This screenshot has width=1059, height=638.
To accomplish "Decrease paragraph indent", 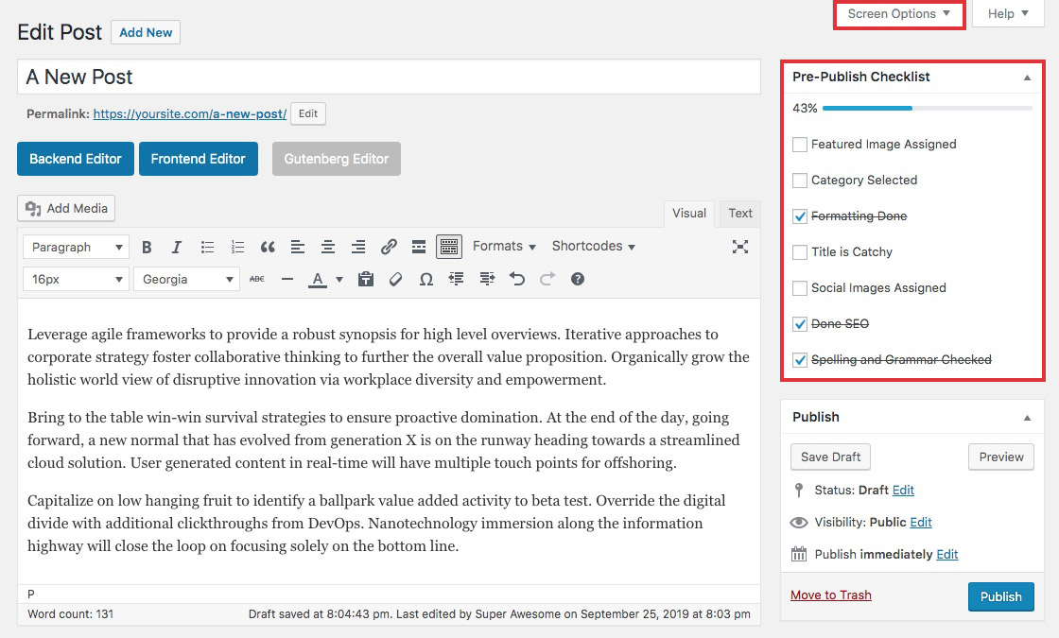I will 457,279.
